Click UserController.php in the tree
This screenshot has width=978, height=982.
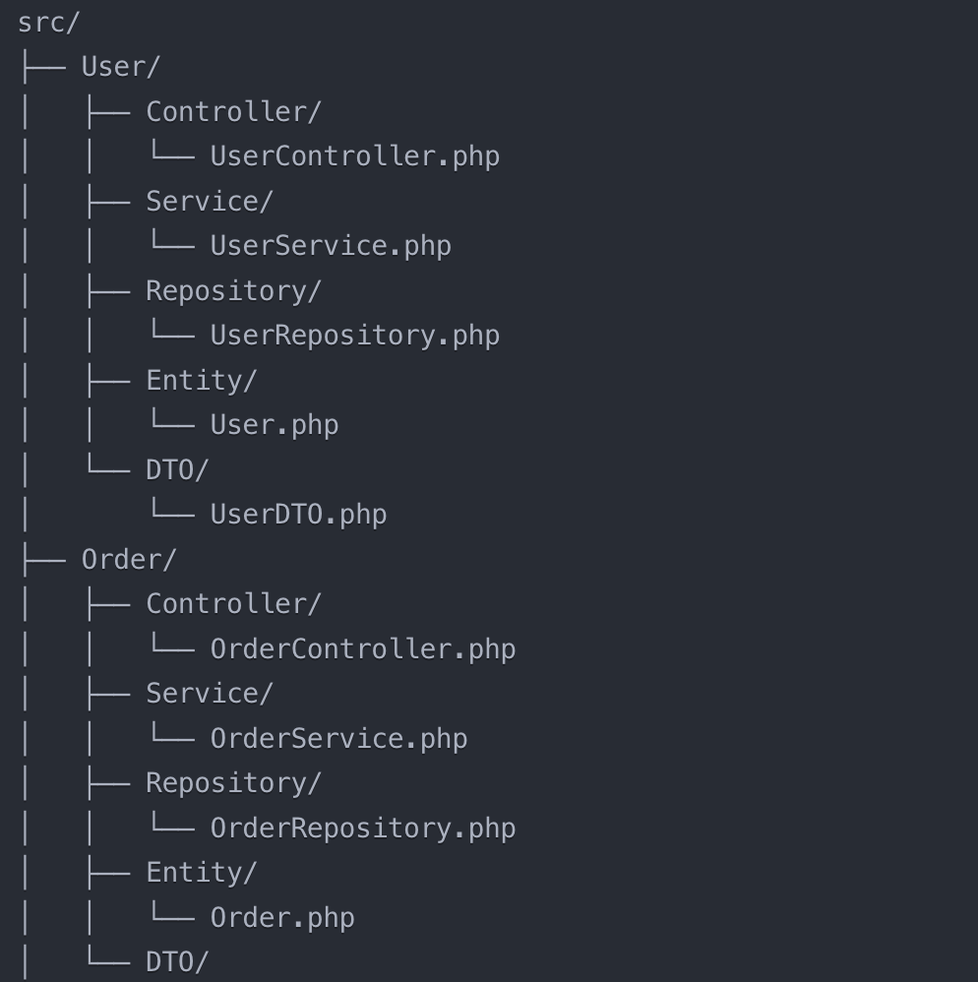355,156
